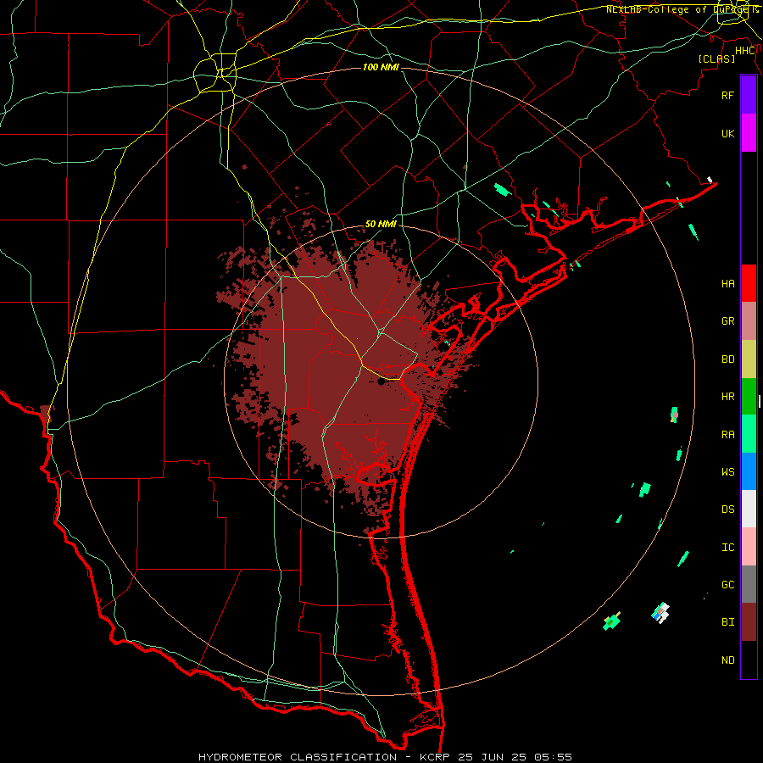Screen dimensions: 763x763
Task: Select the light pink IC legend swatch
Action: pyautogui.click(x=749, y=547)
